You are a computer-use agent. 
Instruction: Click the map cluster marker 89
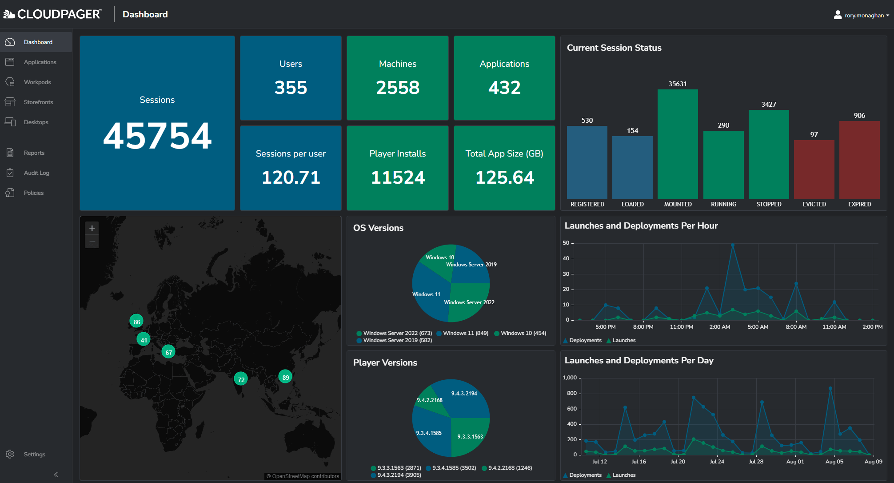tap(285, 377)
